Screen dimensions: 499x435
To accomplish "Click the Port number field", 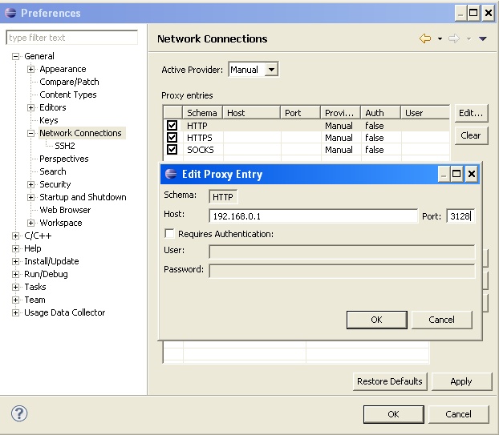I will point(460,216).
